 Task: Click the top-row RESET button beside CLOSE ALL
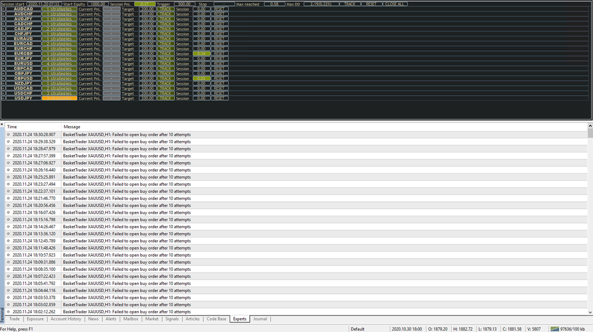point(371,4)
